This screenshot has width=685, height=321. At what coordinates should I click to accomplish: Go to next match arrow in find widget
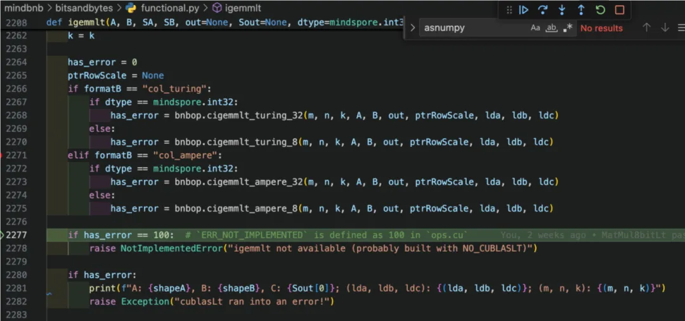click(x=665, y=28)
